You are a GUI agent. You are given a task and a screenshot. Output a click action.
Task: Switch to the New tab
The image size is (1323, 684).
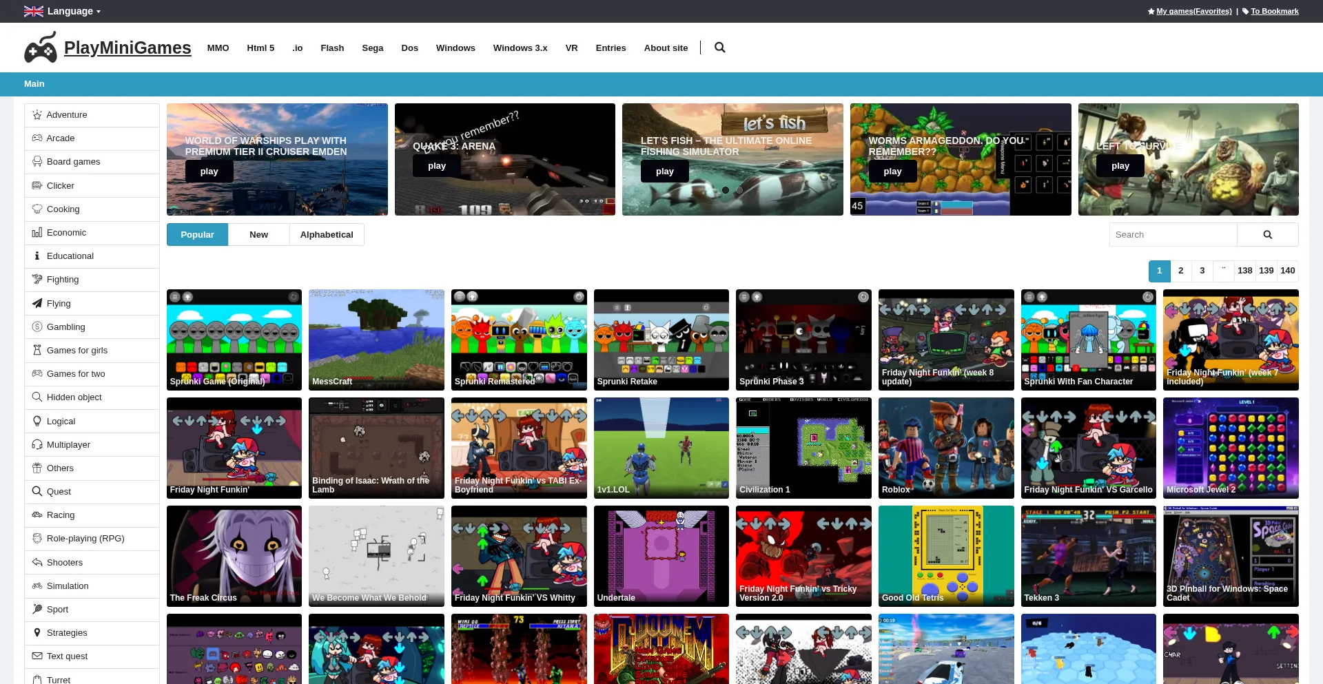[258, 235]
